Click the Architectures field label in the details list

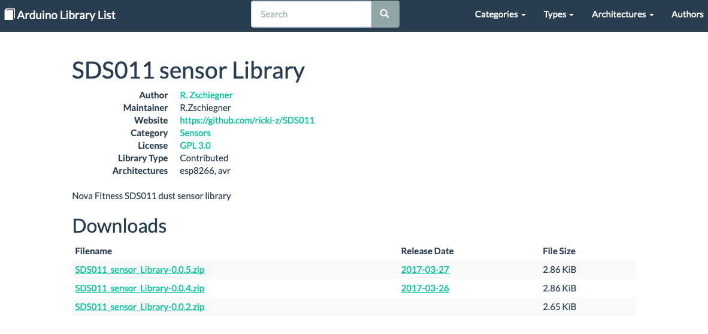[140, 171]
